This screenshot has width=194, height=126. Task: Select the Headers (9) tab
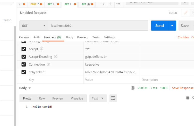point(52,37)
